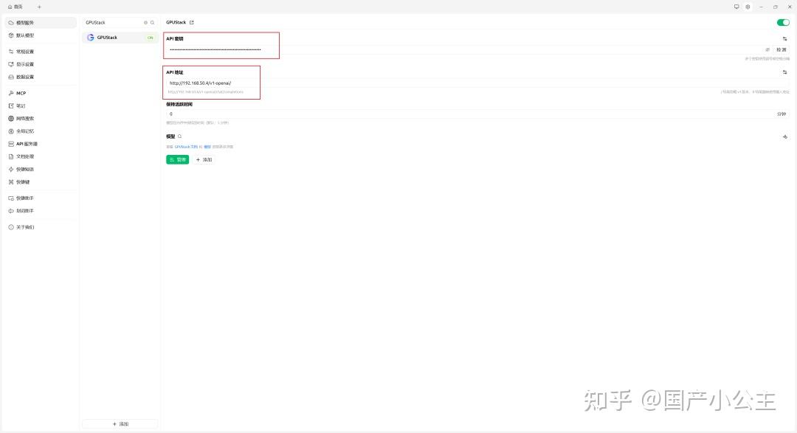Viewport: 797px width, 433px height.
Task: Open 显示设置 in the sidebar
Action: coord(41,64)
